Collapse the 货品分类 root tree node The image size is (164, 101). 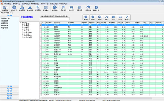[x=20, y=22]
